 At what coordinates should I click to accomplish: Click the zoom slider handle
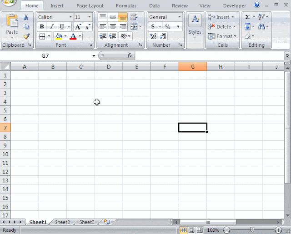tap(252, 230)
